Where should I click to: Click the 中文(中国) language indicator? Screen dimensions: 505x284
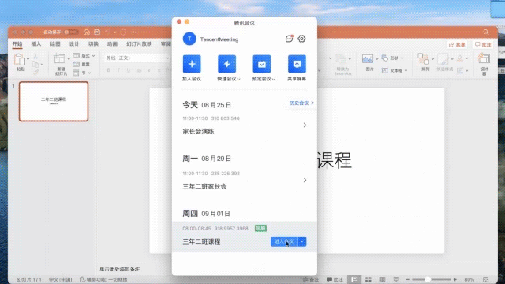pos(60,279)
